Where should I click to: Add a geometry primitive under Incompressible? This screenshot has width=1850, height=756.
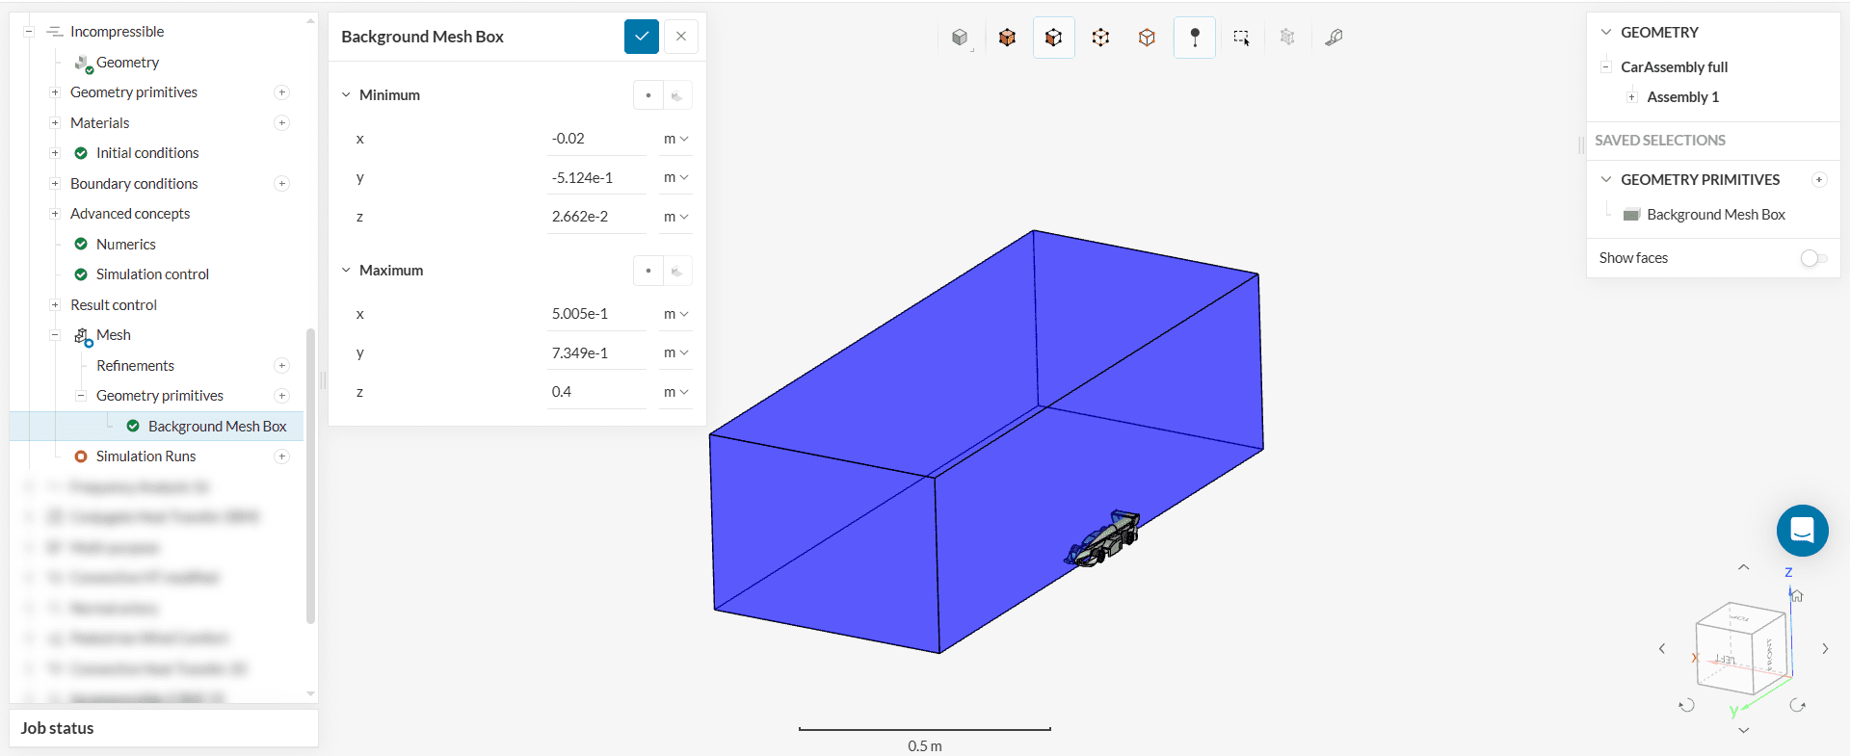point(281,92)
